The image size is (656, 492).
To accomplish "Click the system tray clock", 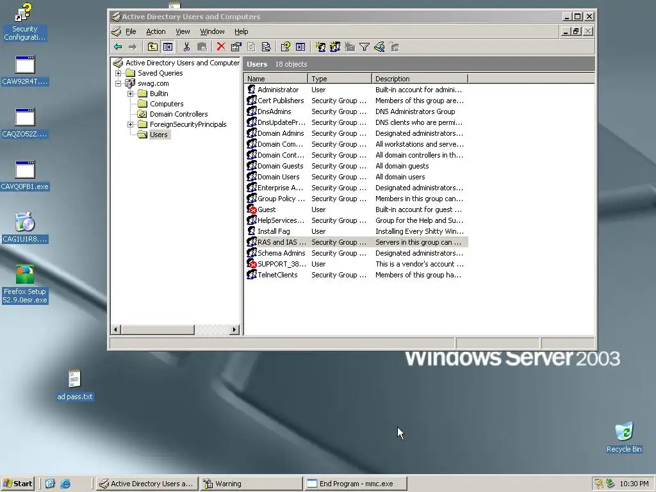I will (634, 484).
